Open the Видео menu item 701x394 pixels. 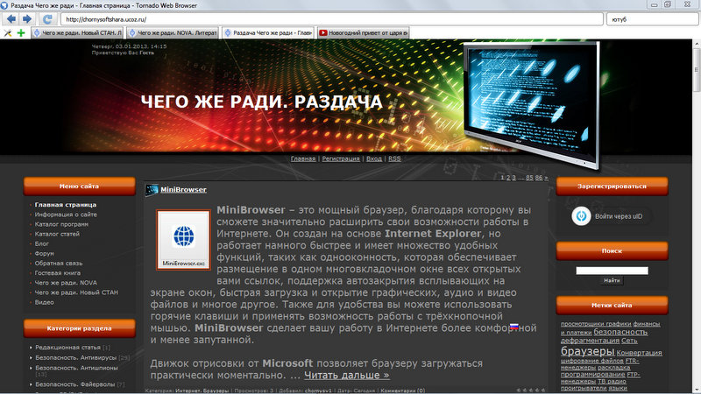point(45,302)
